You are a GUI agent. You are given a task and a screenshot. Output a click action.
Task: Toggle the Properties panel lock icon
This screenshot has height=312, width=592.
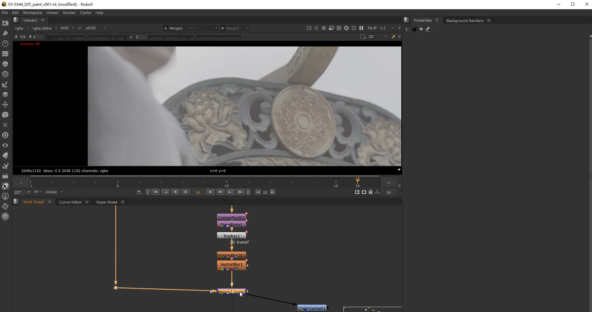click(x=415, y=29)
